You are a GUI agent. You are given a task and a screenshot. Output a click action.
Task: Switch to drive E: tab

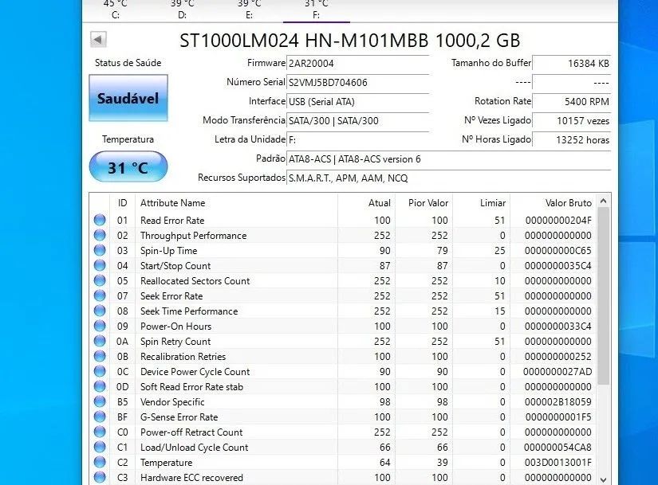(250, 10)
